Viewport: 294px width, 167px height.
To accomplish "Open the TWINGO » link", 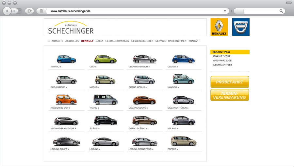I will point(56,67).
